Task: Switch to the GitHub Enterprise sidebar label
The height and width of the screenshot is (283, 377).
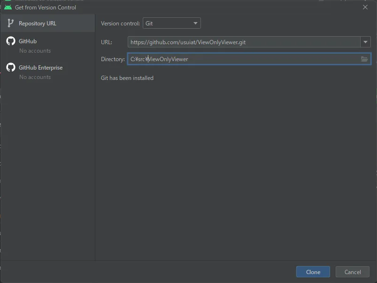Action: coord(40,68)
